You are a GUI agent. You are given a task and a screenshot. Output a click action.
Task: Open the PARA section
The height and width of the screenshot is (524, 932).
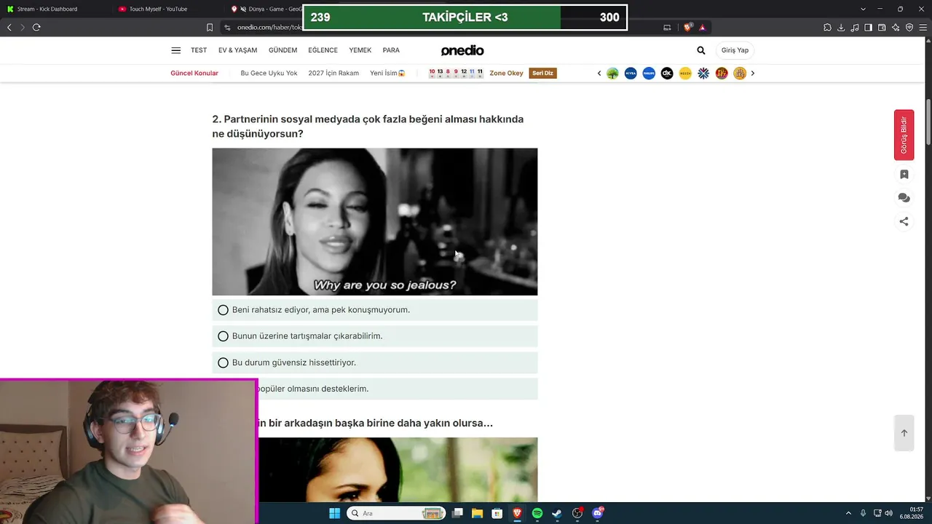point(391,50)
